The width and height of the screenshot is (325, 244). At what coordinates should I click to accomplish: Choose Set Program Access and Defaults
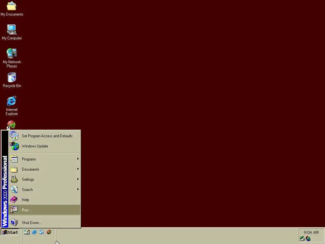44,136
